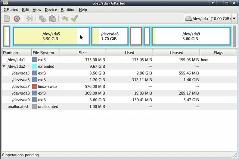Click the roll-up arrow button in title bar
This screenshot has width=239, height=159.
coord(212,3)
